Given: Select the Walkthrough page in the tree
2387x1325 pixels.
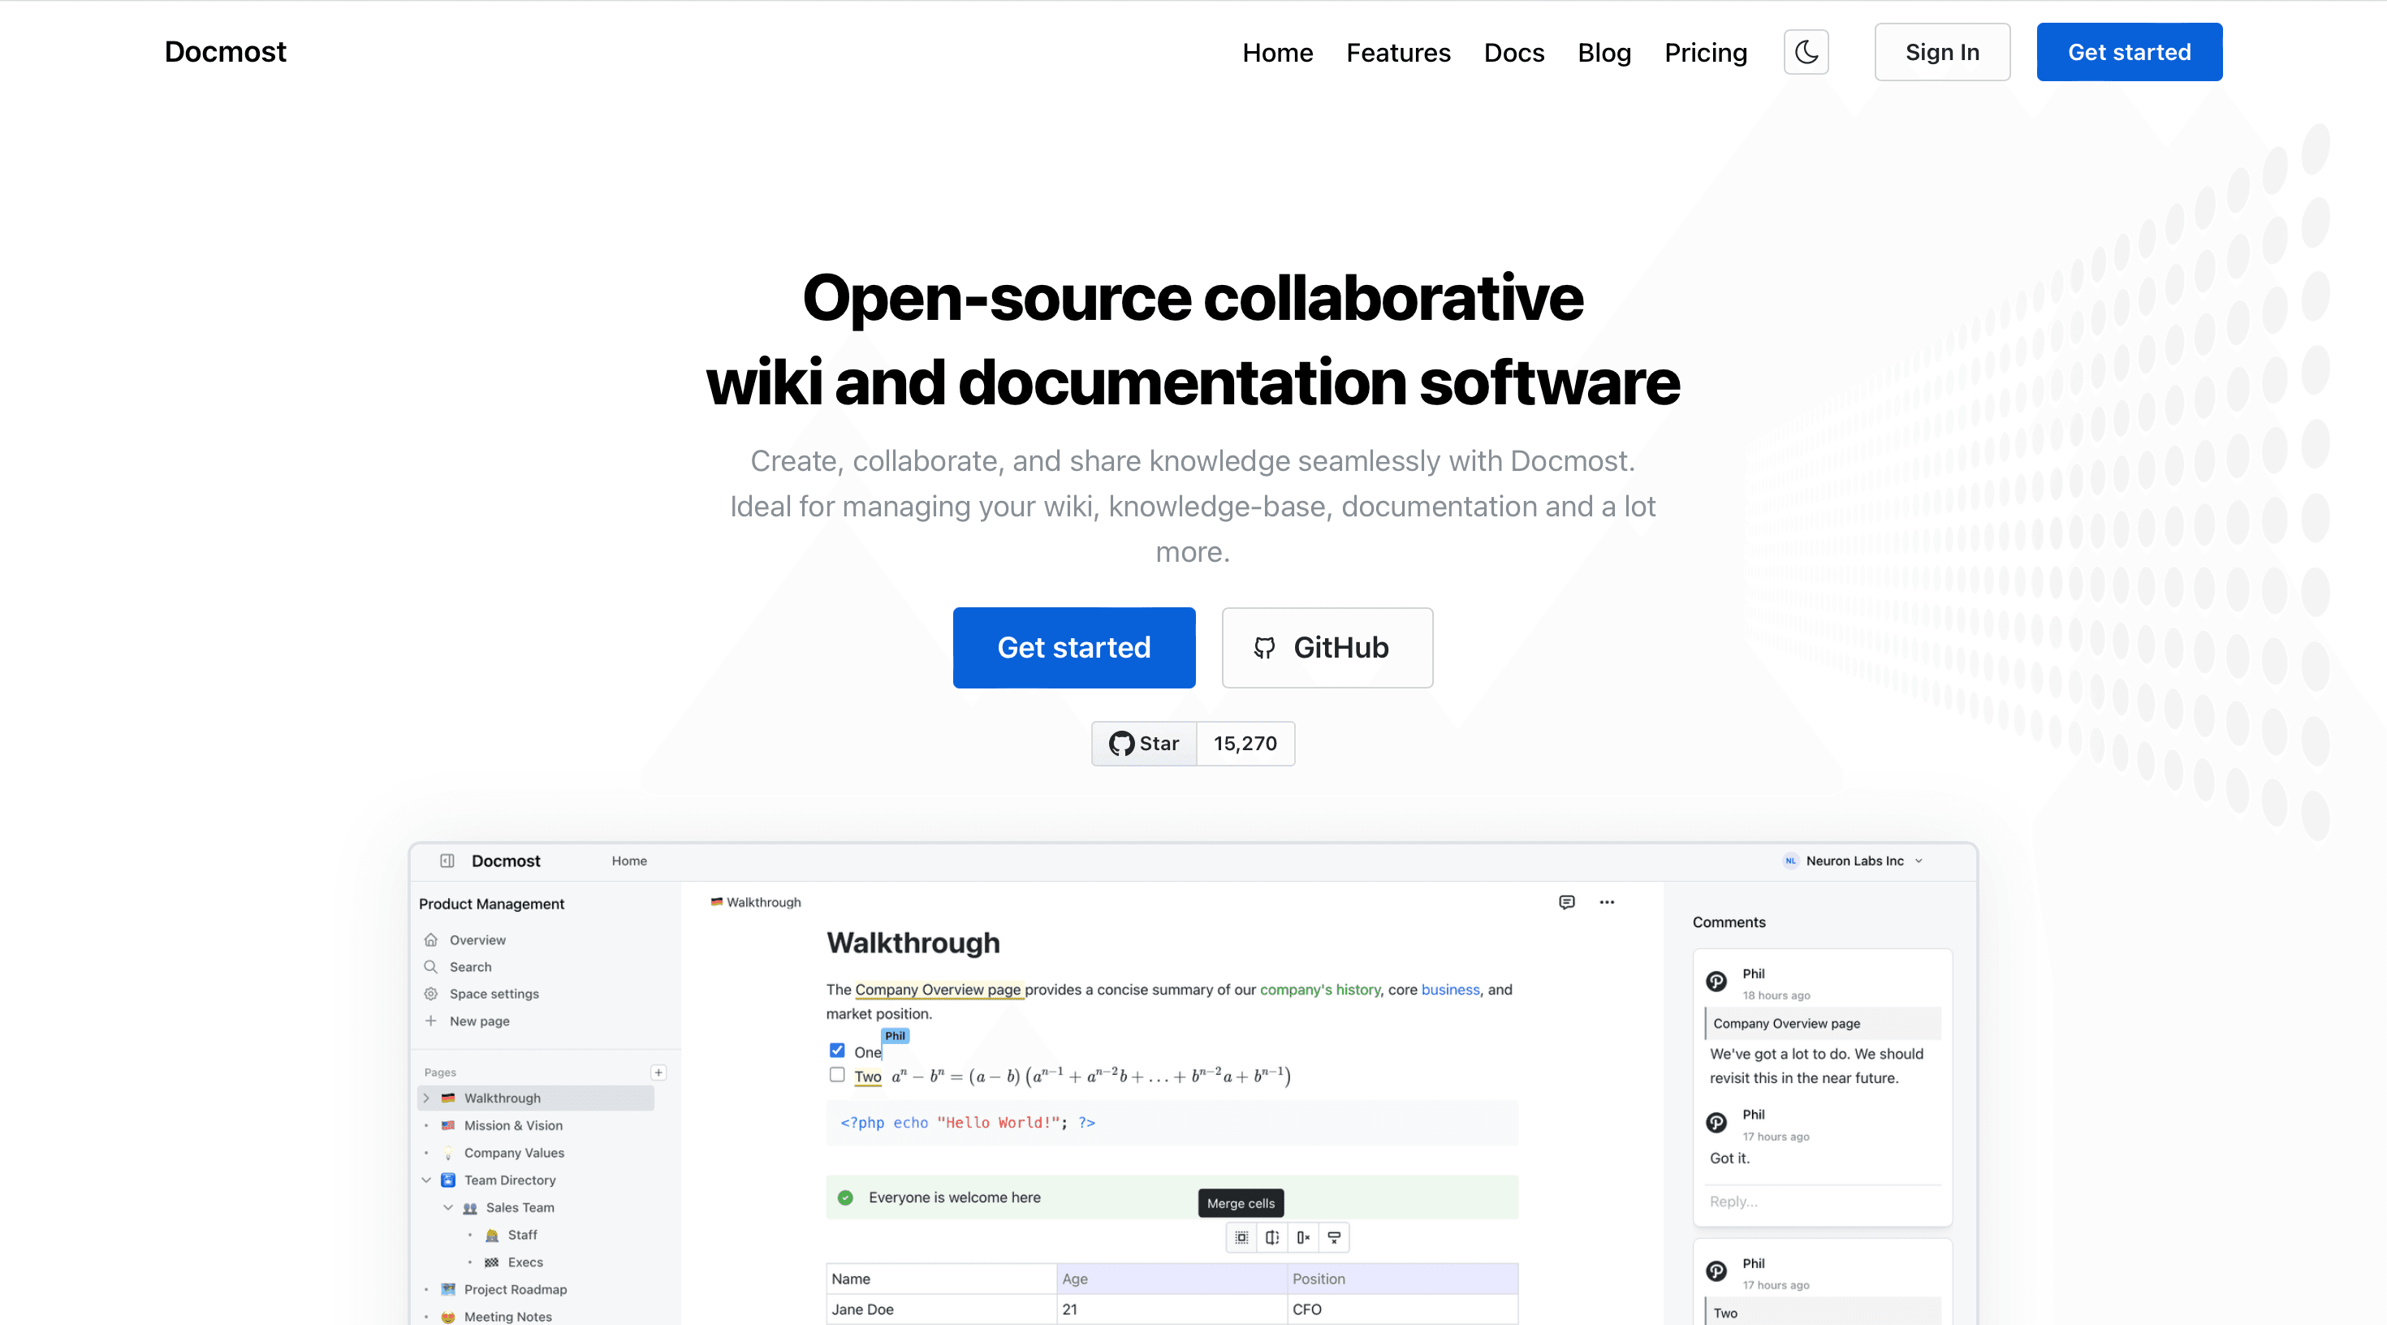Looking at the screenshot, I should (x=536, y=1097).
